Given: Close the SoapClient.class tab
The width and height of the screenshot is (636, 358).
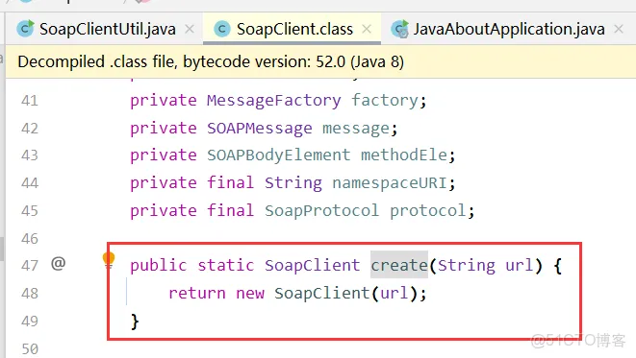Looking at the screenshot, I should (x=367, y=29).
